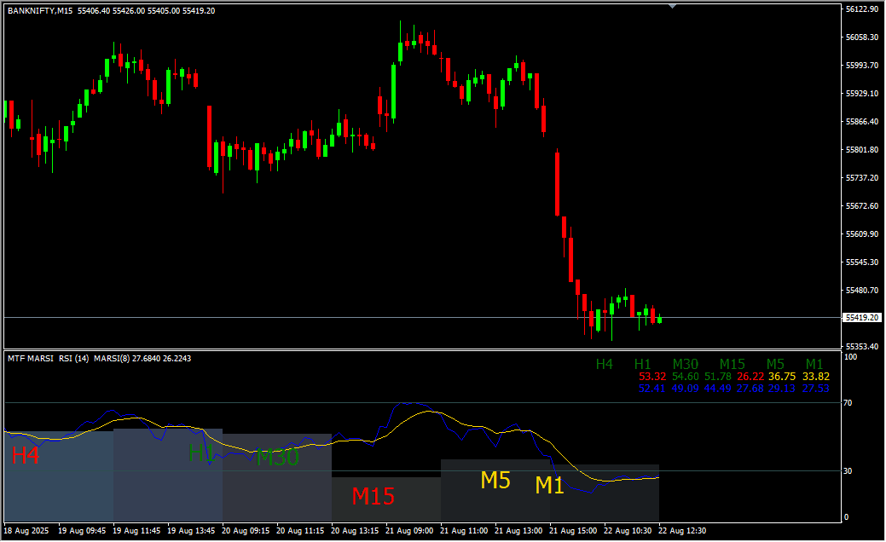Select the current price label 55419.20

[x=861, y=318]
